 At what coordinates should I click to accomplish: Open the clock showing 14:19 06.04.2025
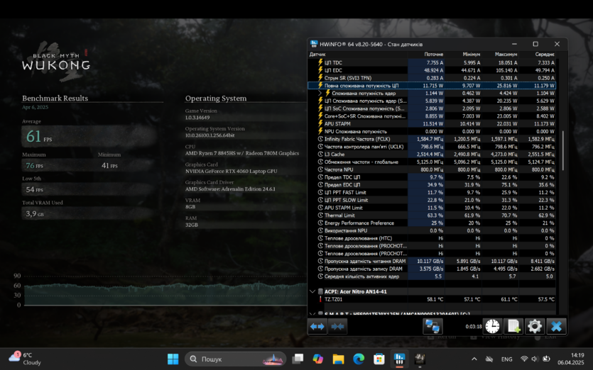click(x=572, y=359)
